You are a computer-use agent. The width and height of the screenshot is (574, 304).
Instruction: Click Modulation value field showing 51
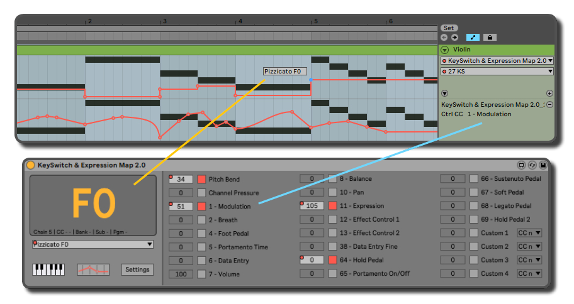(x=181, y=207)
